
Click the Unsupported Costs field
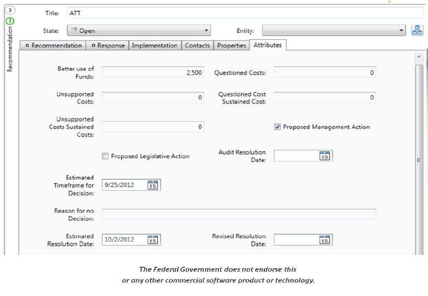pyautogui.click(x=153, y=98)
